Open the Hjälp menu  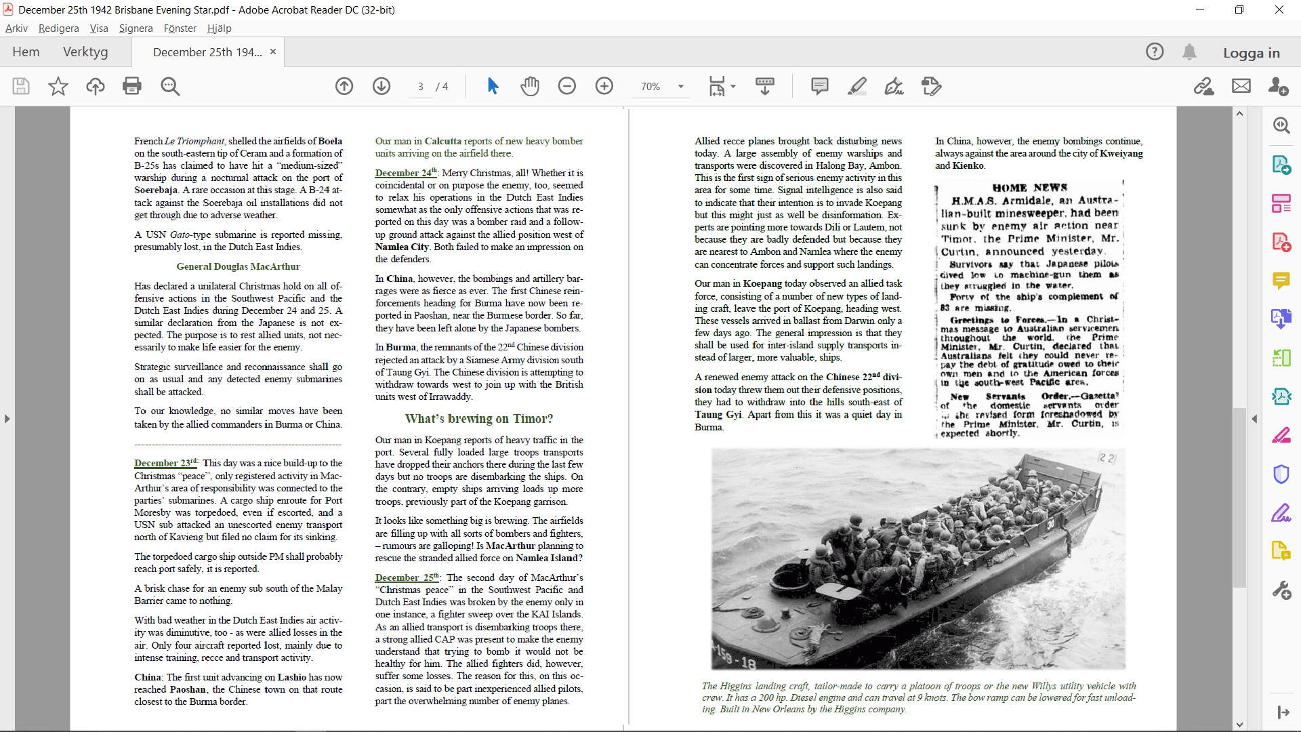(x=220, y=28)
